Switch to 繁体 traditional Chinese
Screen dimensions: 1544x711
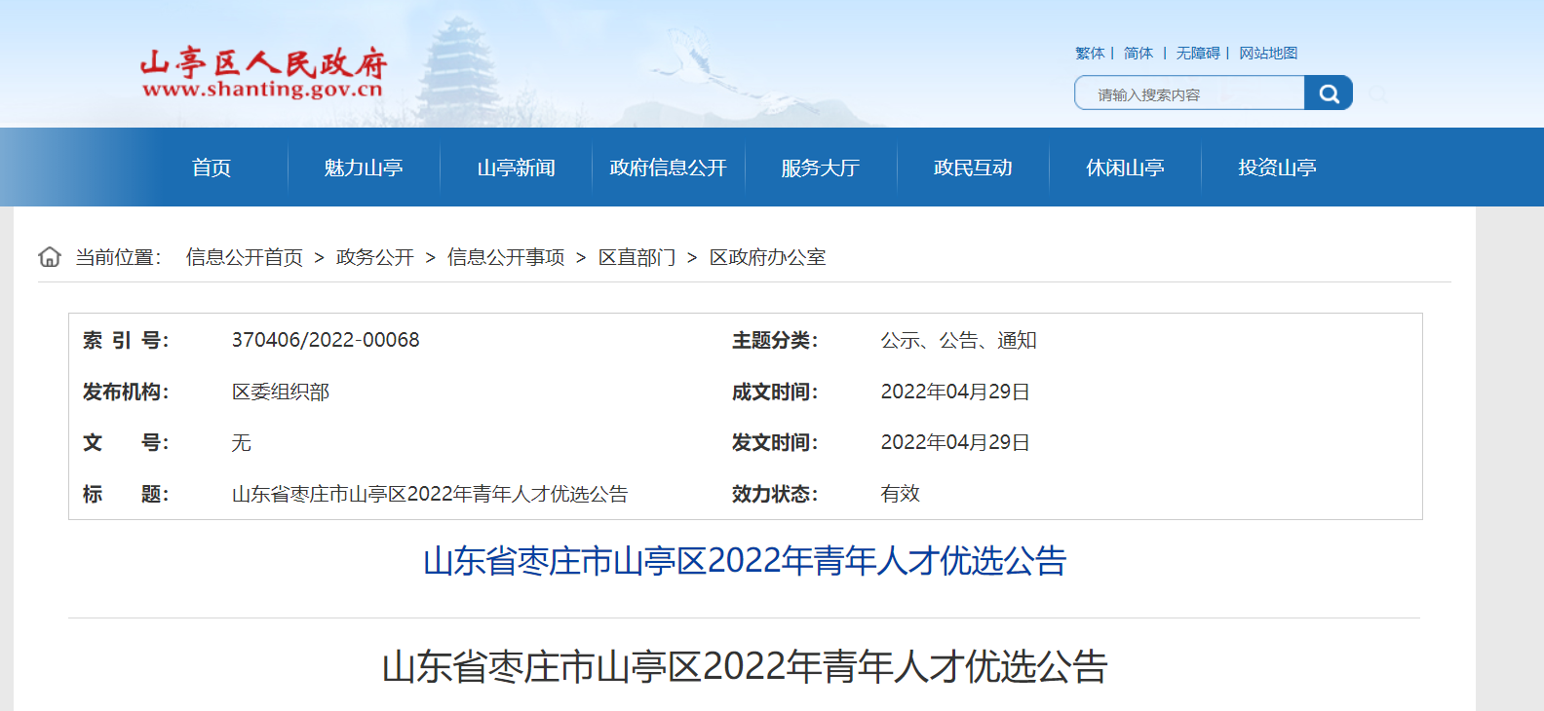1090,54
